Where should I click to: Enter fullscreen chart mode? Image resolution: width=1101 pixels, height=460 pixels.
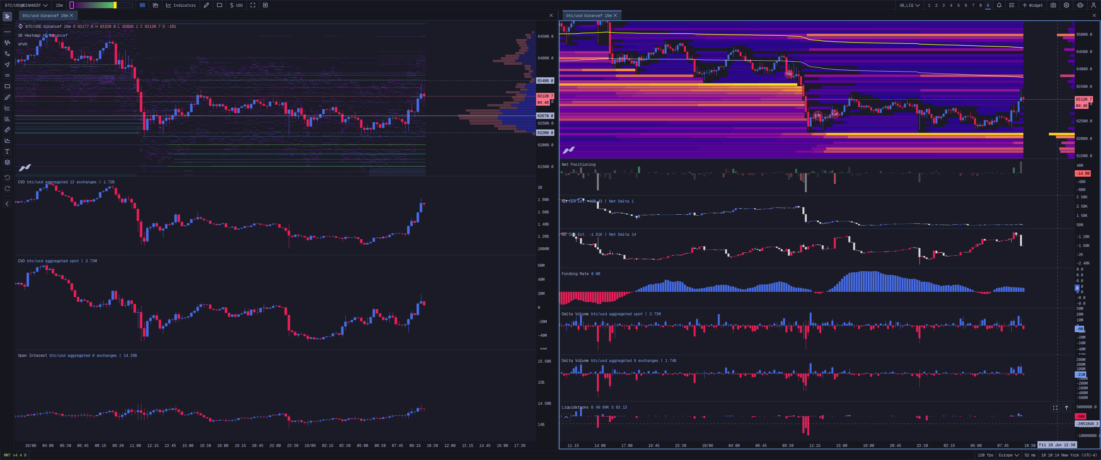253,5
